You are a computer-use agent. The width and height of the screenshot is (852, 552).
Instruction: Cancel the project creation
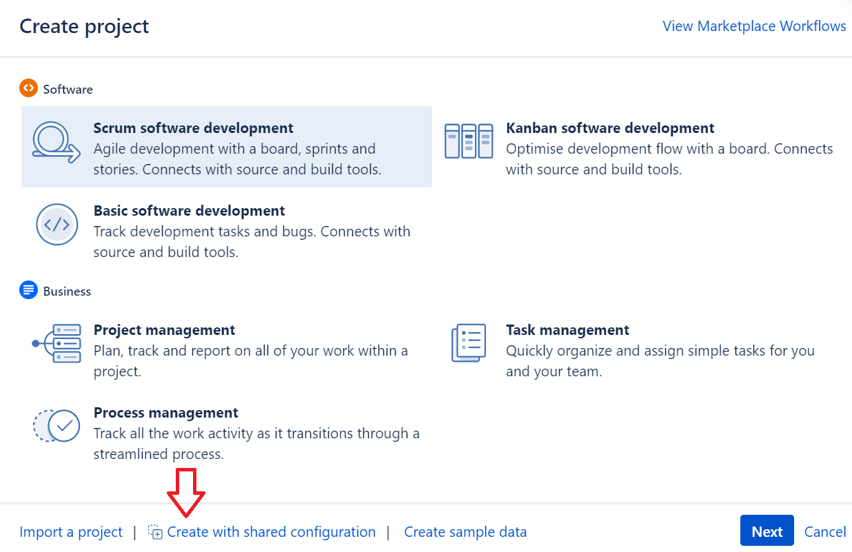(825, 532)
